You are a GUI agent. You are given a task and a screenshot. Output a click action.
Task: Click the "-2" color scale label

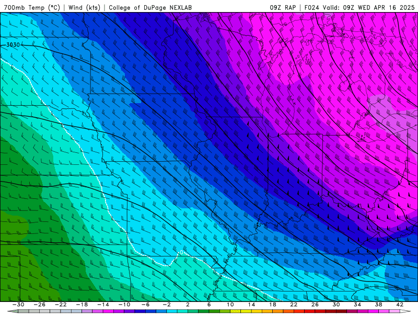[167, 305]
